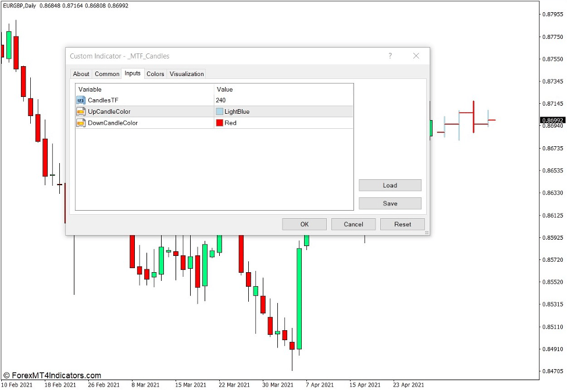Click the color icon next to DownCandleColor
This screenshot has width=568, height=390.
tap(81, 123)
